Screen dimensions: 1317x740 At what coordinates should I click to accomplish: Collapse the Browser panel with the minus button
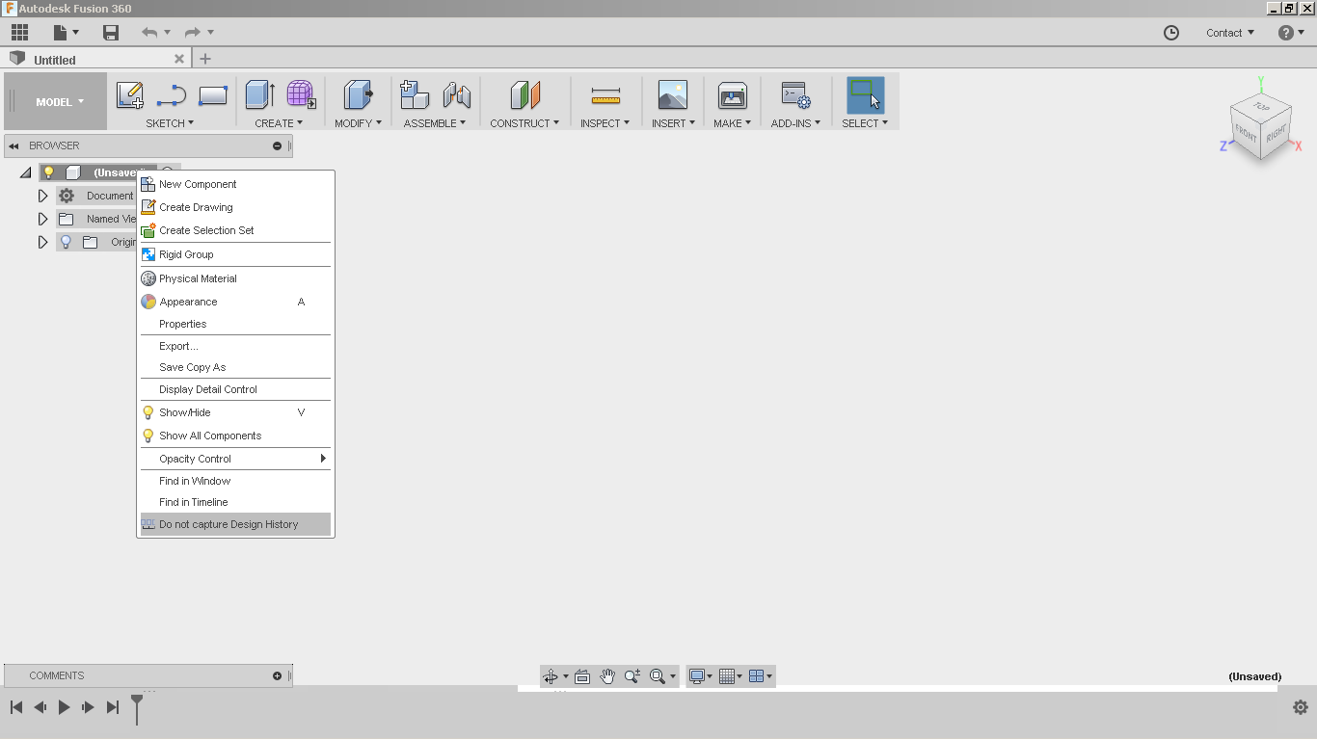(x=278, y=145)
